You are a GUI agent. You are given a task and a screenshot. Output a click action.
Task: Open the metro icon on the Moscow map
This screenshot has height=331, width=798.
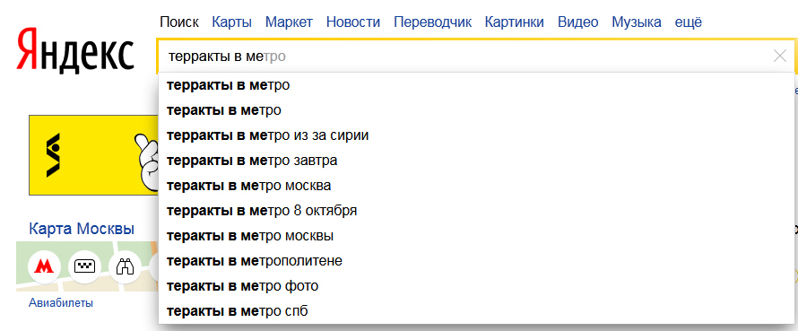click(44, 266)
